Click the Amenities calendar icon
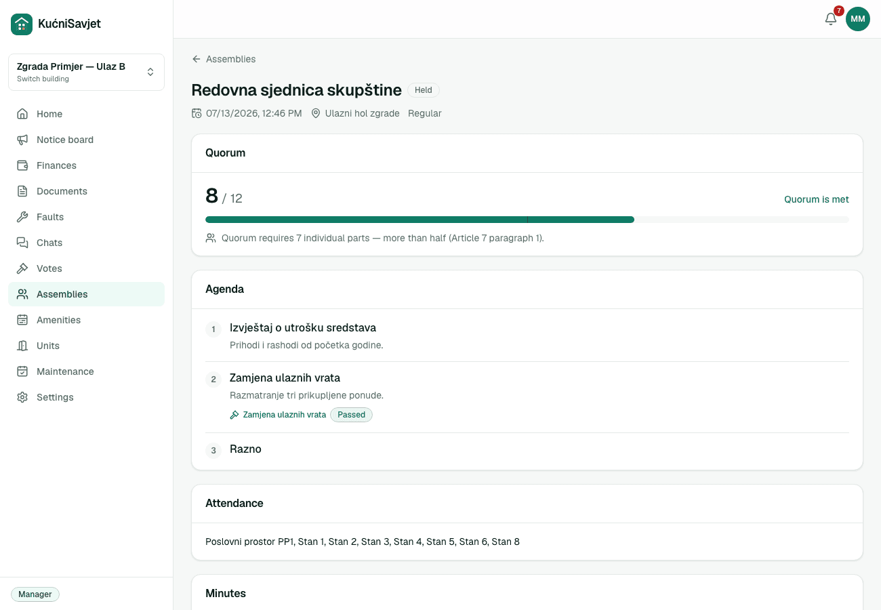Viewport: 881px width, 610px height. [22, 320]
